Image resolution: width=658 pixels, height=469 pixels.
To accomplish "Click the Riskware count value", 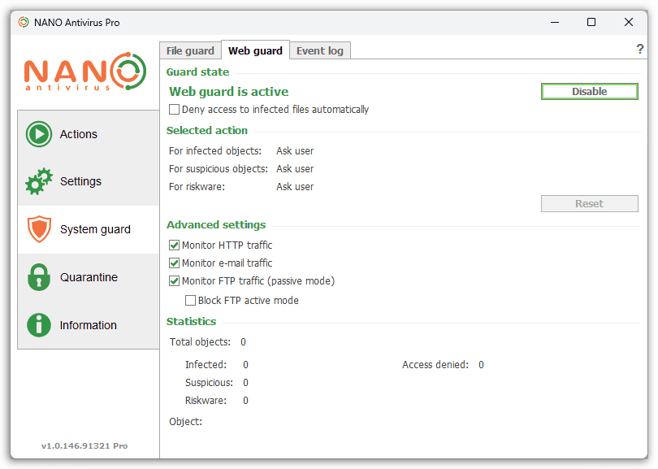I will (245, 401).
